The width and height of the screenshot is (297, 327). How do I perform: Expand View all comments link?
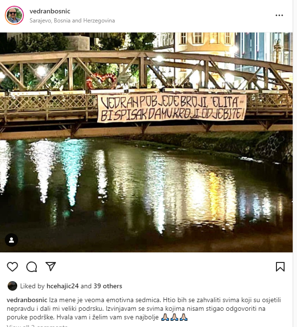click(37, 326)
